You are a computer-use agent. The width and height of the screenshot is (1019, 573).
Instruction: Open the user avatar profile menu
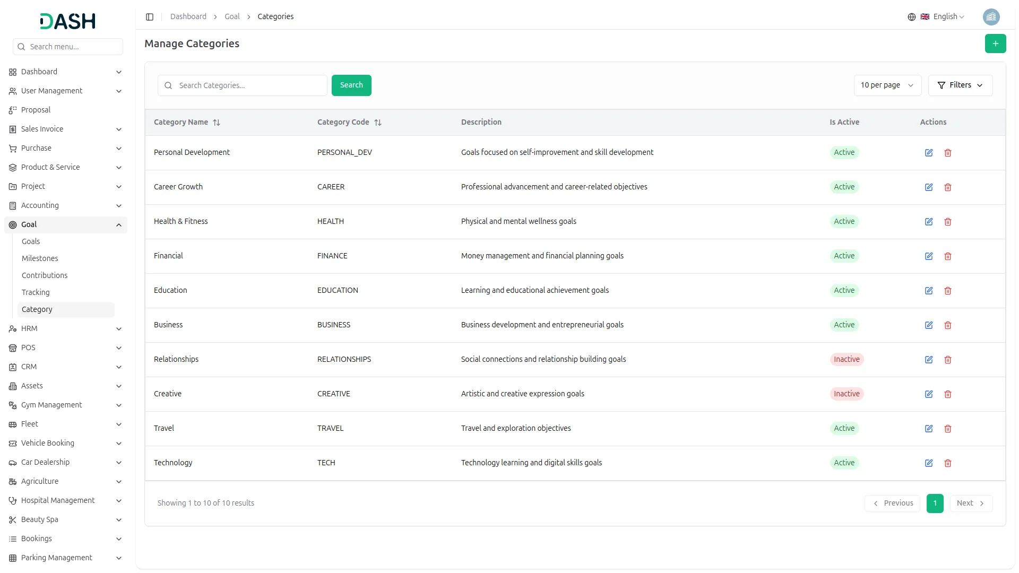[991, 17]
